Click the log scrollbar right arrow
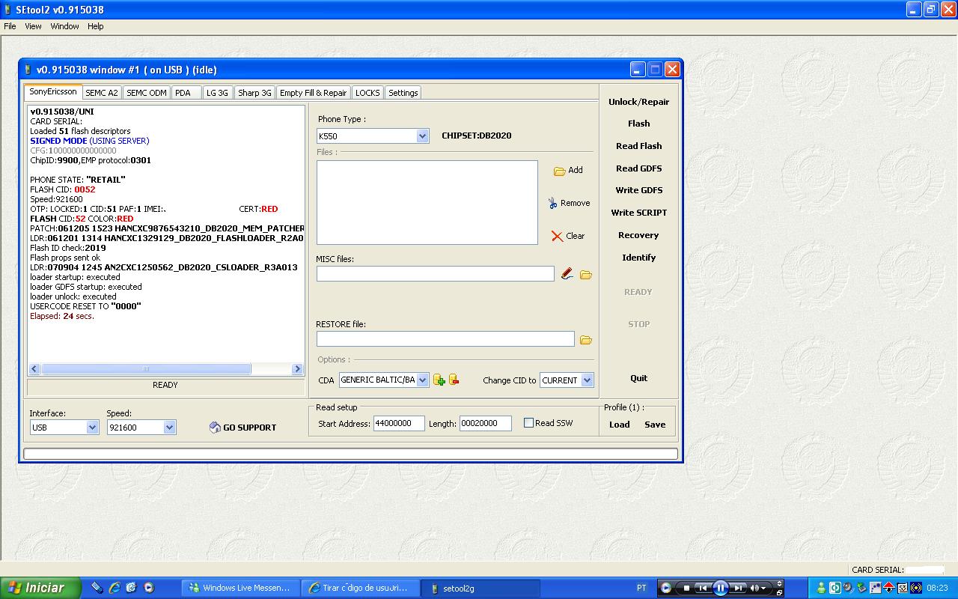Viewport: 958px width, 599px height. click(297, 368)
